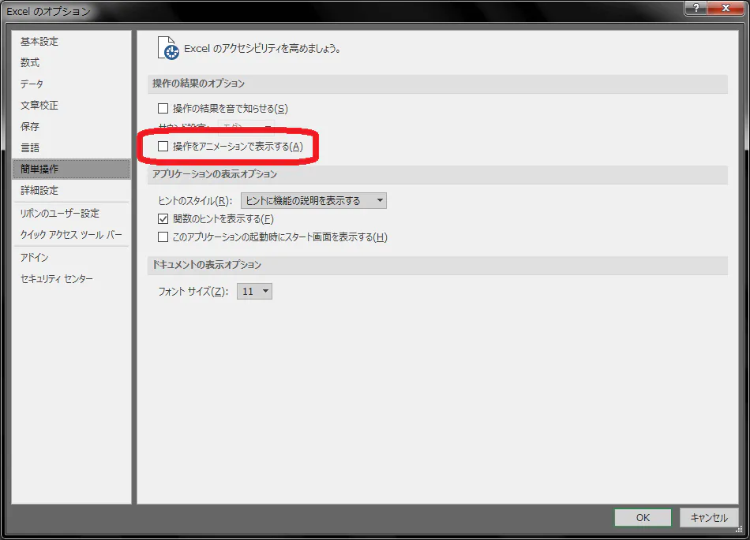750x540 pixels.
Task: Close the Excel options dialog
Action: point(726,8)
